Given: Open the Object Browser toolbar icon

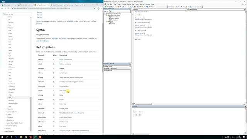Looking at the screenshot, I should (x=142, y=7).
